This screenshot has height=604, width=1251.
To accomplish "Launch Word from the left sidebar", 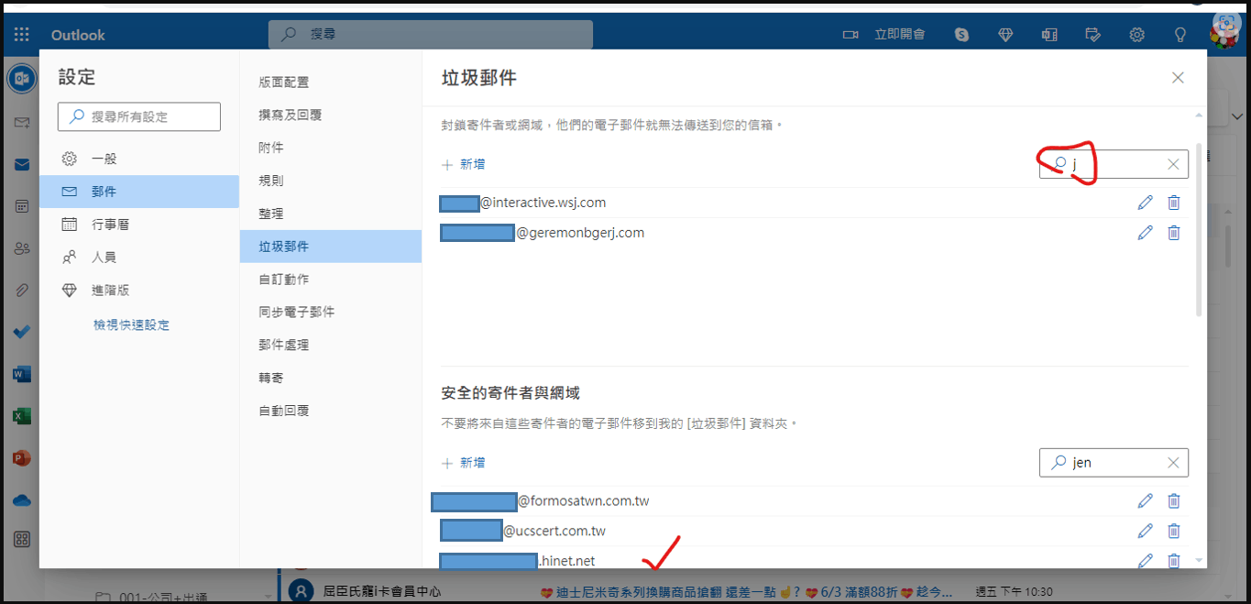I will (20, 373).
